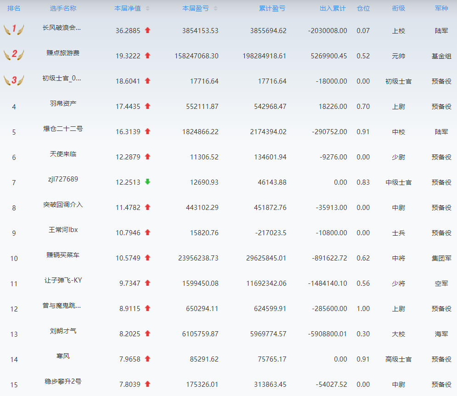Click red up arrow beside 36.2885
457x396 pixels.
coord(147,30)
